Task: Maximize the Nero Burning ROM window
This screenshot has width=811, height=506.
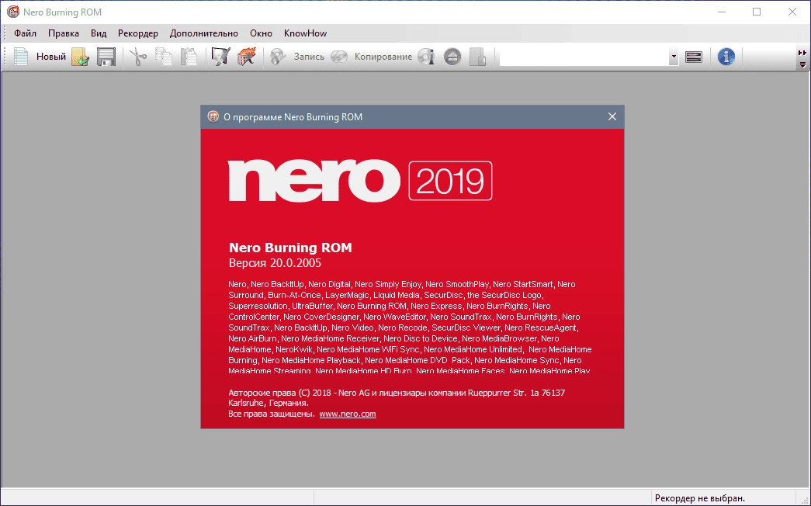Action: coord(757,12)
